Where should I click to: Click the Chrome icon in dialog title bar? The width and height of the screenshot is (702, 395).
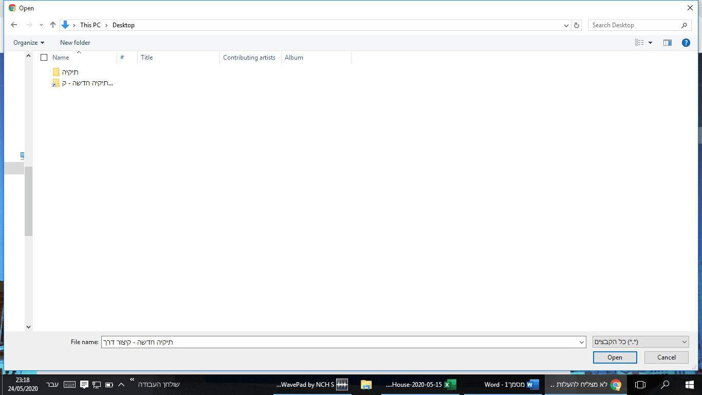coord(12,8)
